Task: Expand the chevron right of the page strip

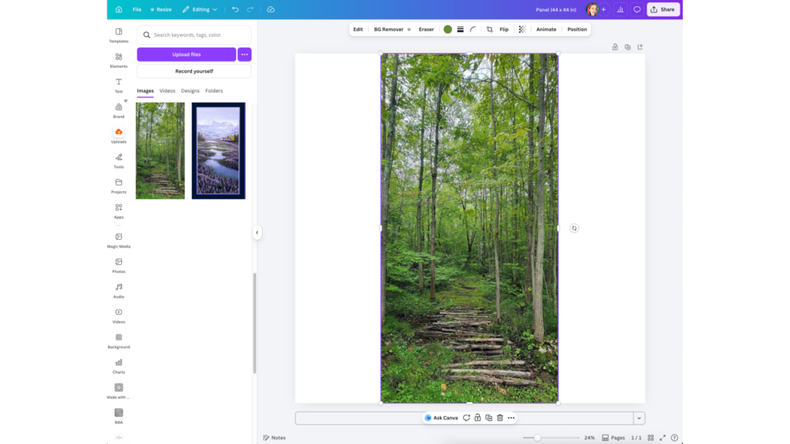Action: click(x=639, y=418)
